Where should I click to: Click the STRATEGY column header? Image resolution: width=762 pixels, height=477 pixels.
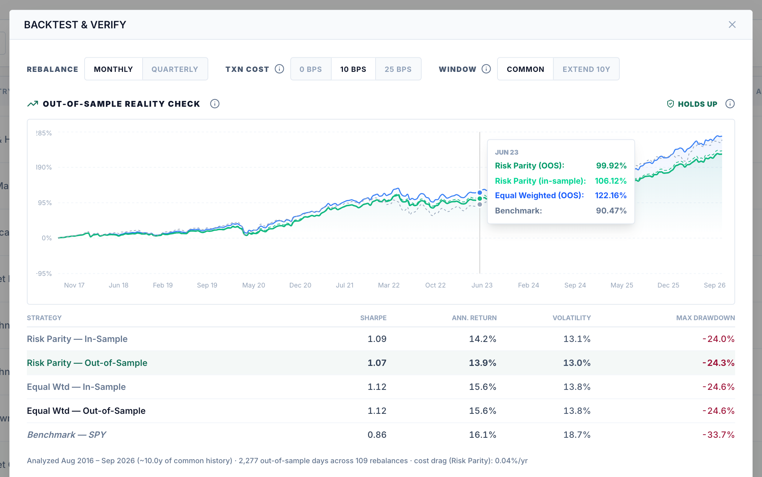[44, 318]
